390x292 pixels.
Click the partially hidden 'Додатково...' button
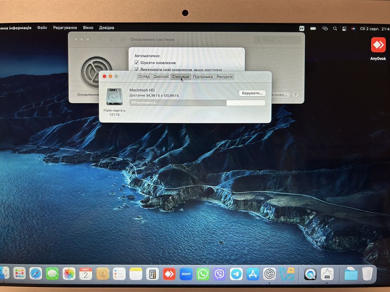[280, 95]
